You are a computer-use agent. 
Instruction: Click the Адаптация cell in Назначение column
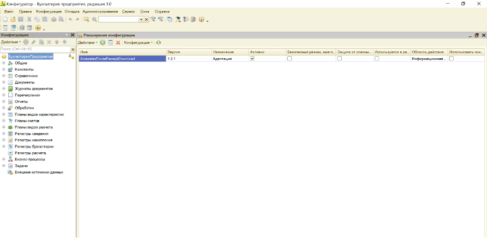230,58
